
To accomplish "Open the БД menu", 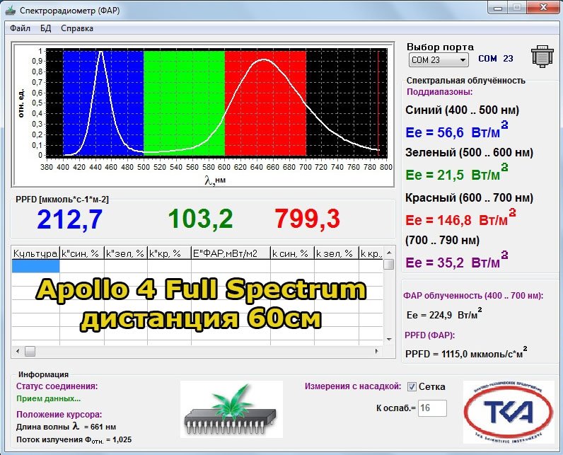I will click(45, 28).
